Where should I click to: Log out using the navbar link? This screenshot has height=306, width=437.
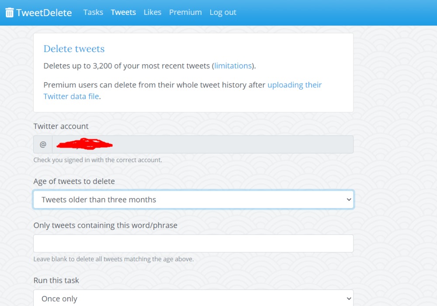(223, 12)
